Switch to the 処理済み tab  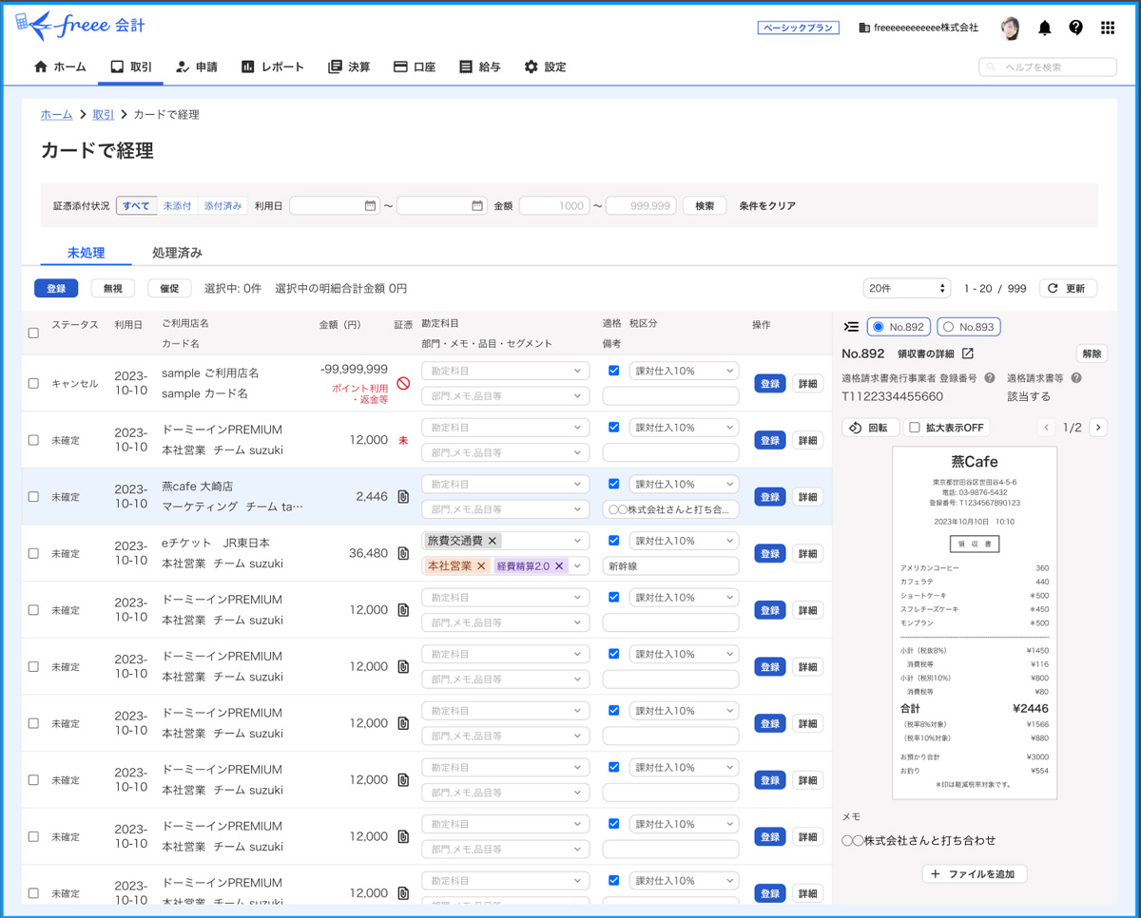177,253
